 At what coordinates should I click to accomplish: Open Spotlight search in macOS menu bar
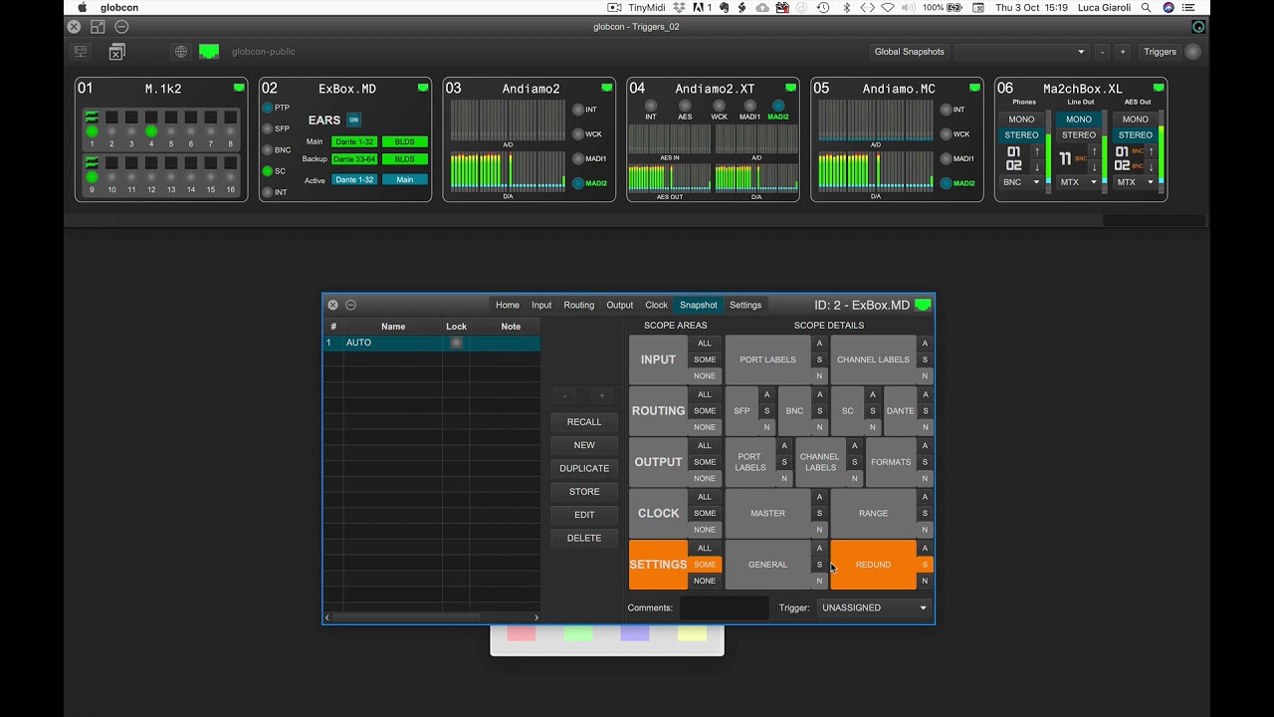(1146, 7)
